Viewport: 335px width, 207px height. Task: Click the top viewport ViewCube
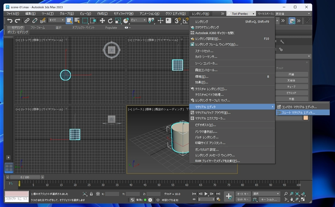[x=111, y=50]
